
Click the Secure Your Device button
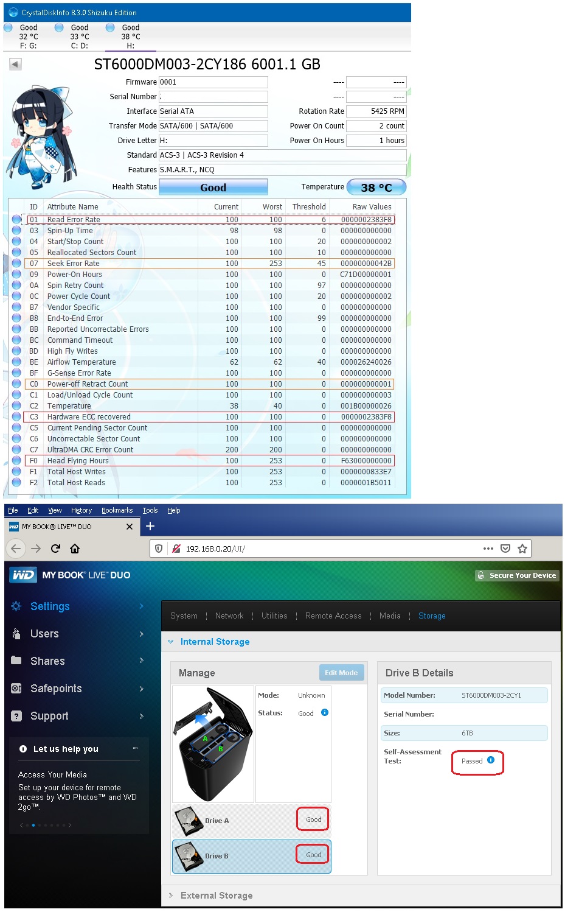click(x=517, y=575)
